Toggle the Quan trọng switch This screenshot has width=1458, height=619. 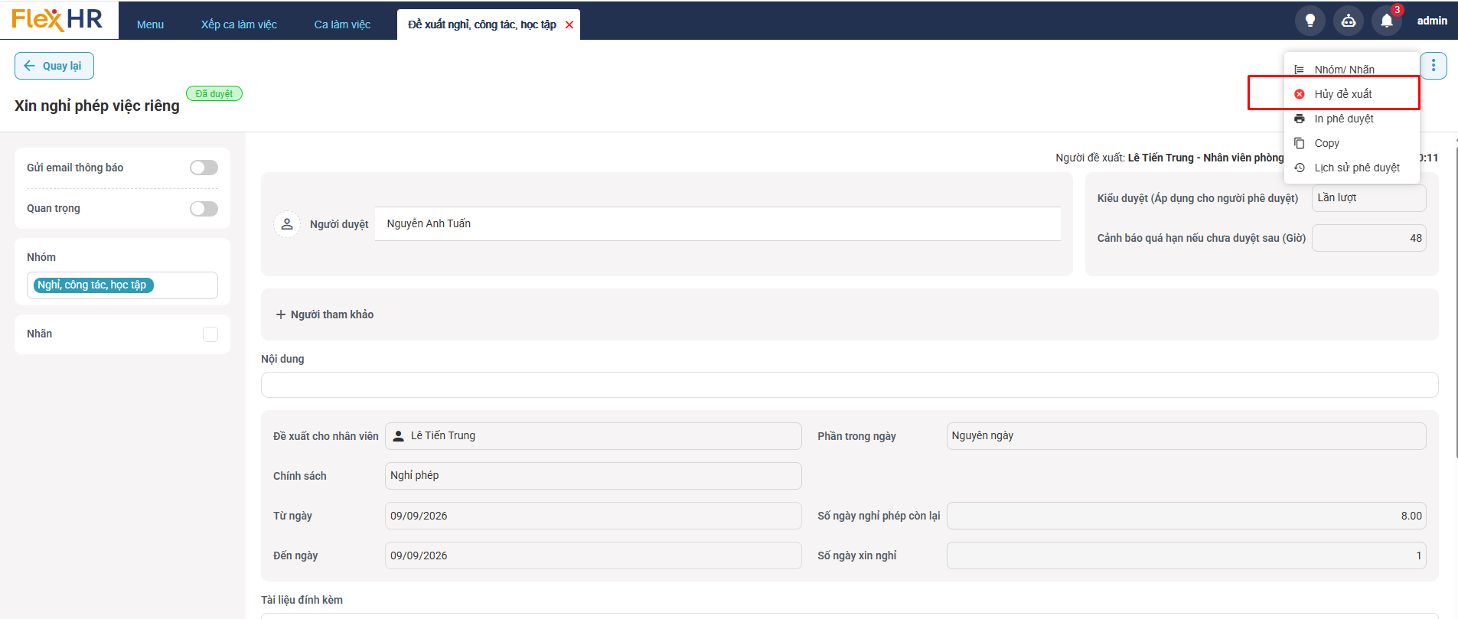204,209
